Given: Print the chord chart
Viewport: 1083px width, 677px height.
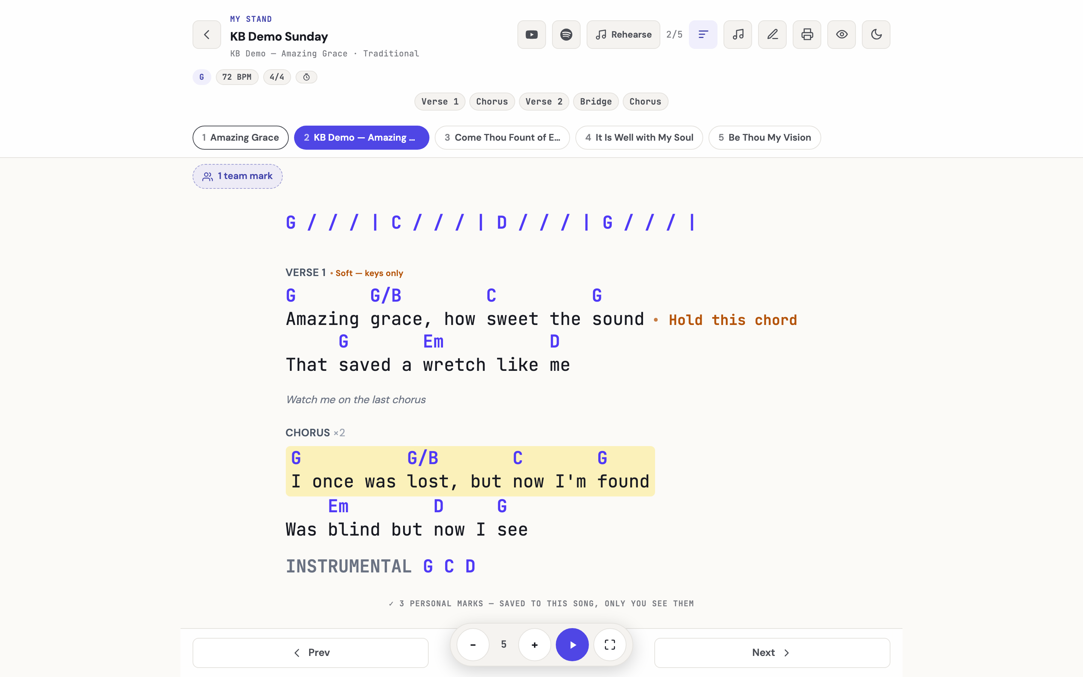Looking at the screenshot, I should click(807, 35).
